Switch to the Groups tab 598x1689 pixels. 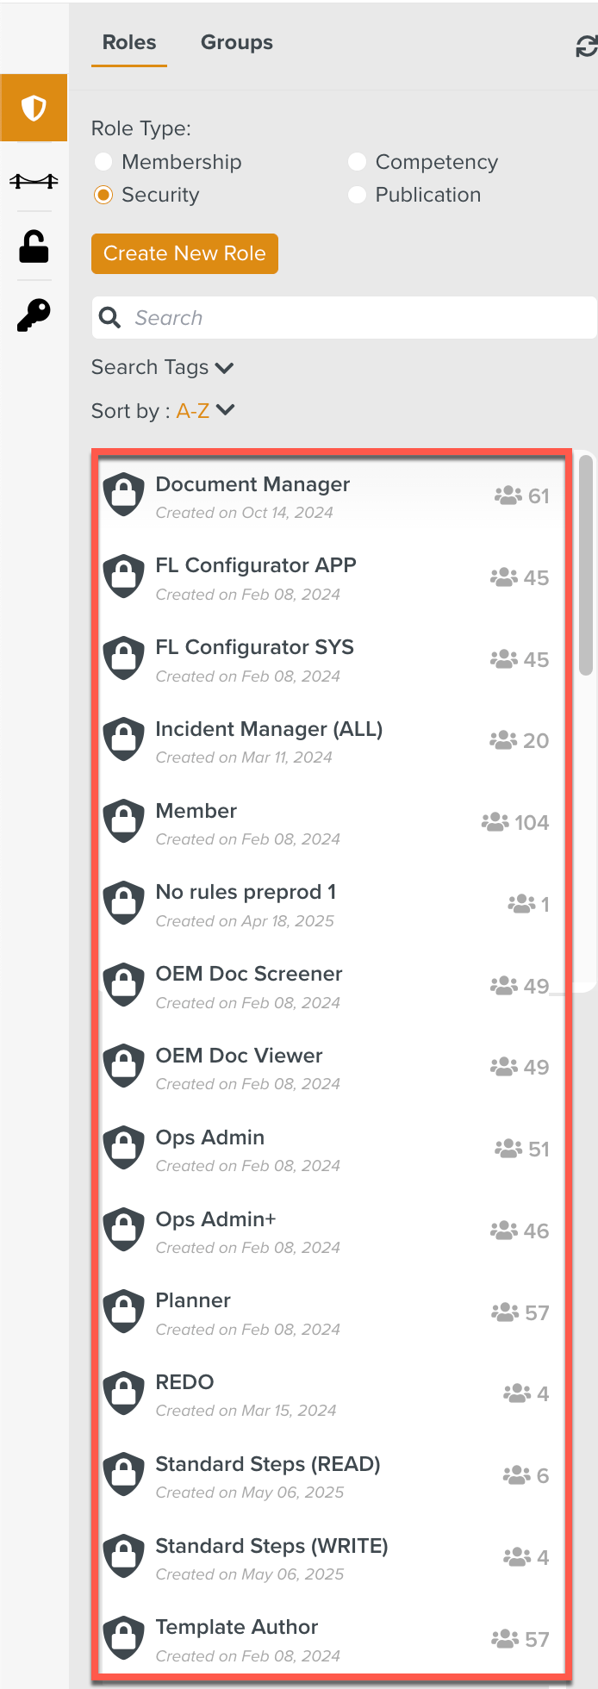tap(236, 41)
